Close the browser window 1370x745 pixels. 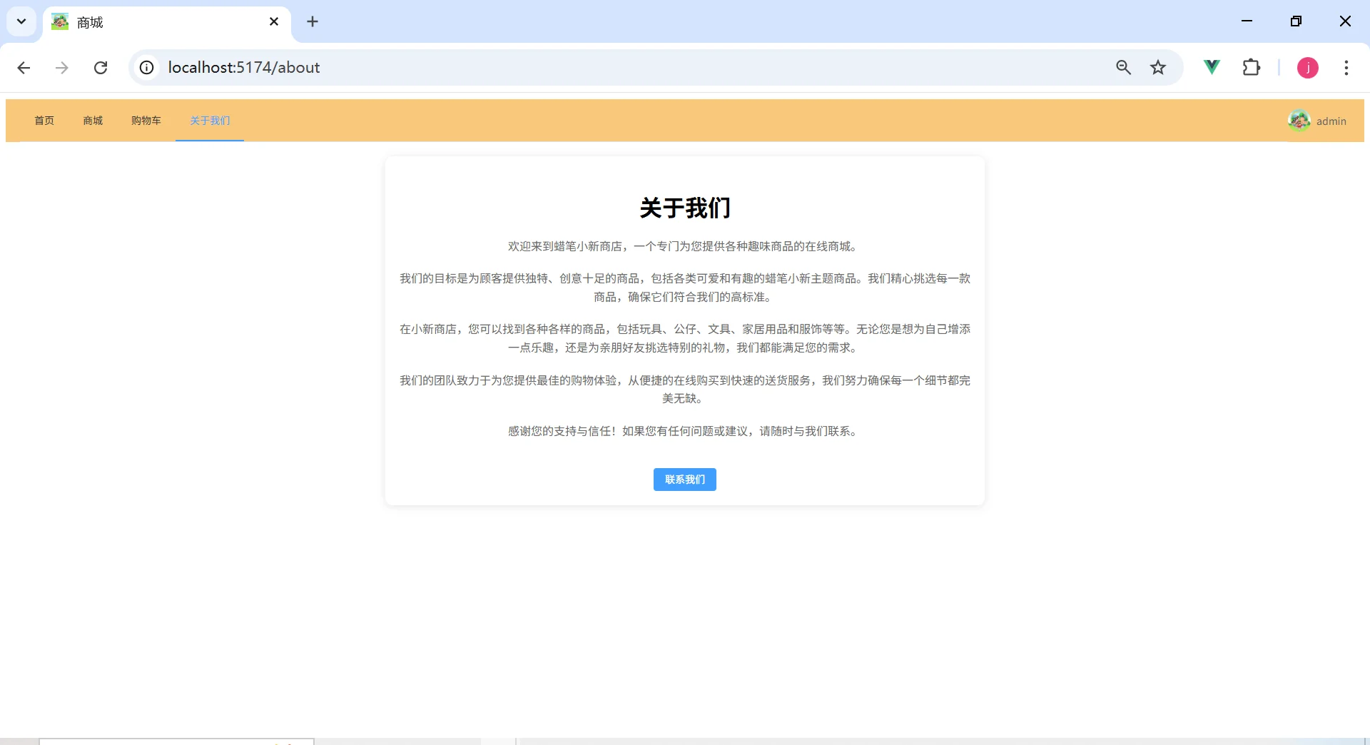point(1346,21)
